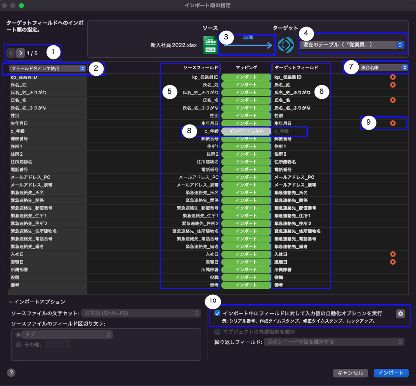Open target table 現在のテーブル dropdown
This screenshot has height=386, width=416.
351,45
